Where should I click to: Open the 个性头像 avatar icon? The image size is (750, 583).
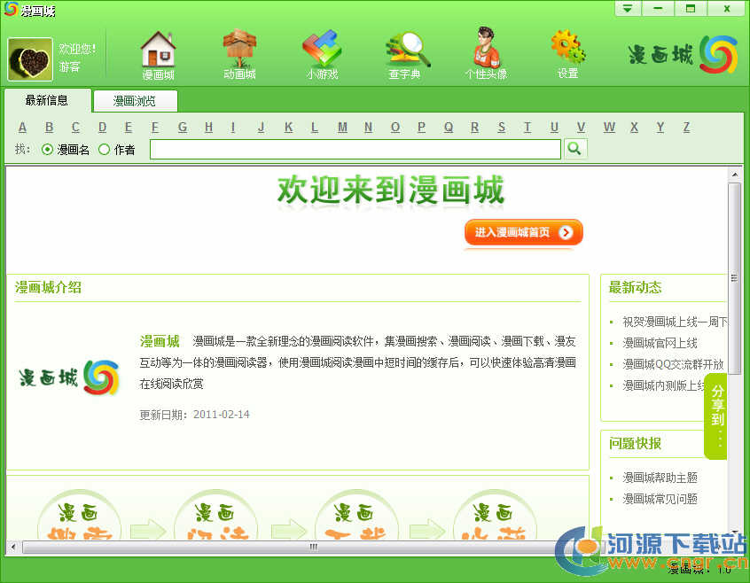pyautogui.click(x=487, y=53)
